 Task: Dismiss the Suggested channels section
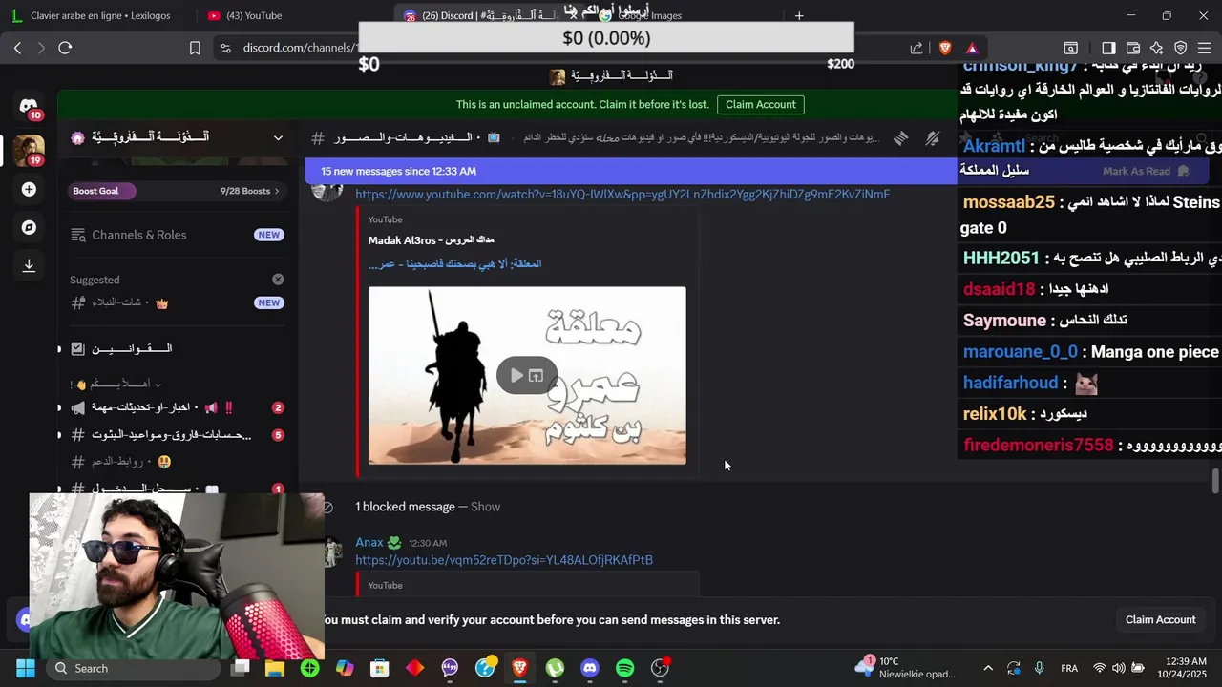(x=278, y=280)
